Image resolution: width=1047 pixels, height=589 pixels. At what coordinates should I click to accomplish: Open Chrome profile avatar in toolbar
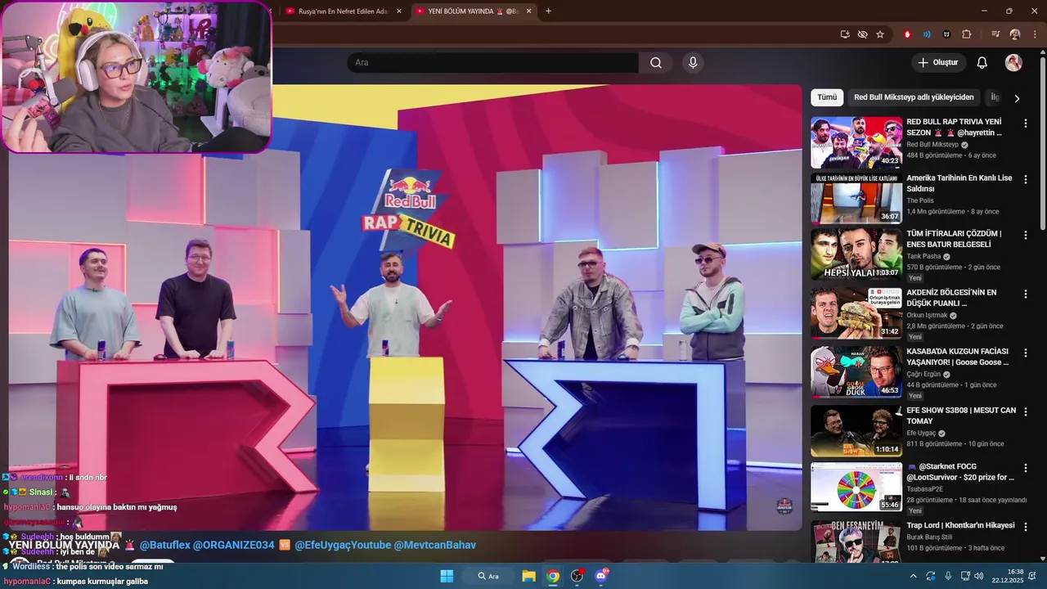point(1015,34)
